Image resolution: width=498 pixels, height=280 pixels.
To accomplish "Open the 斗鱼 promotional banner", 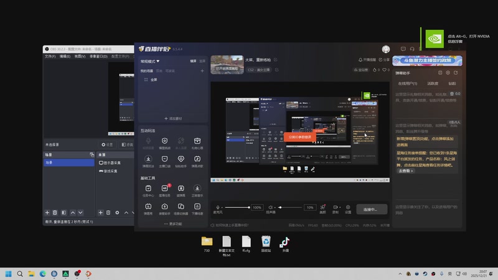I will 427,60.
